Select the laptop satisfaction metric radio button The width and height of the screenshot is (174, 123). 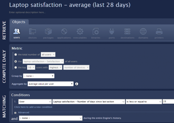click(x=15, y=61)
